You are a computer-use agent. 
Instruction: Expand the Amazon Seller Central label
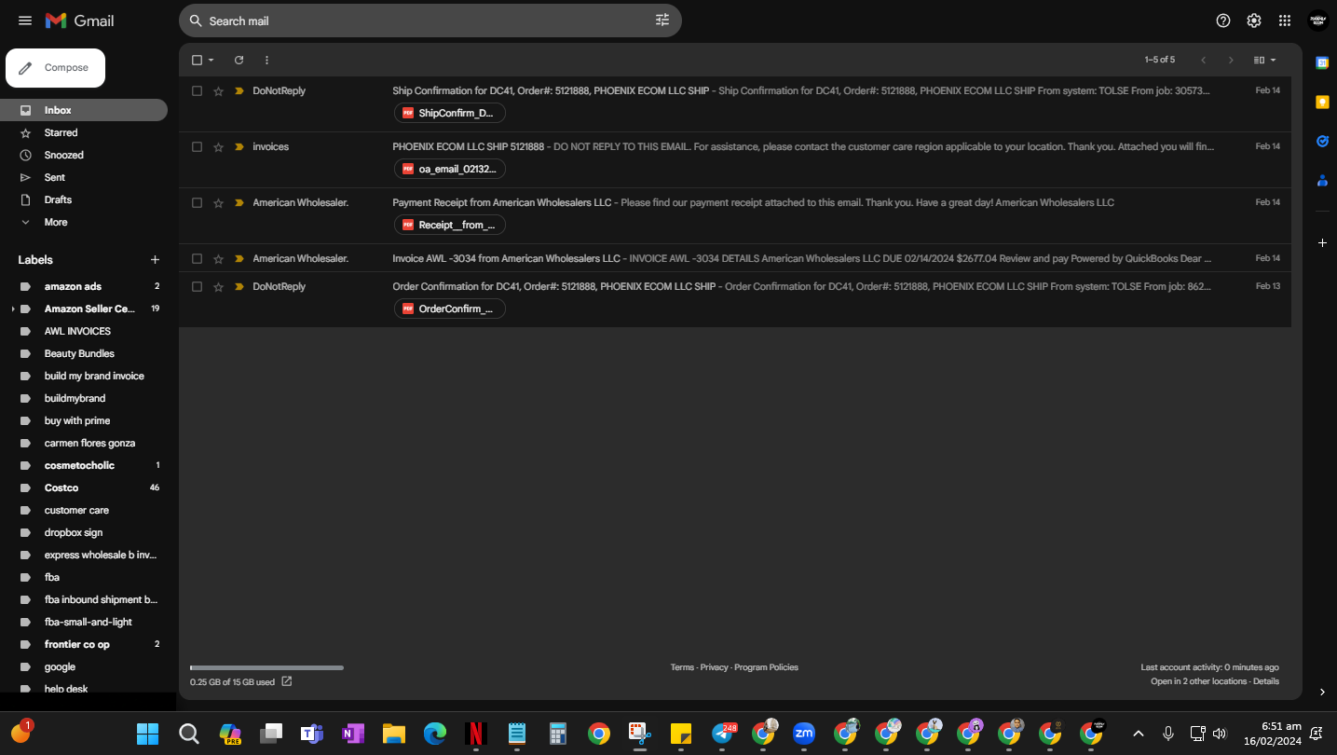tap(13, 309)
